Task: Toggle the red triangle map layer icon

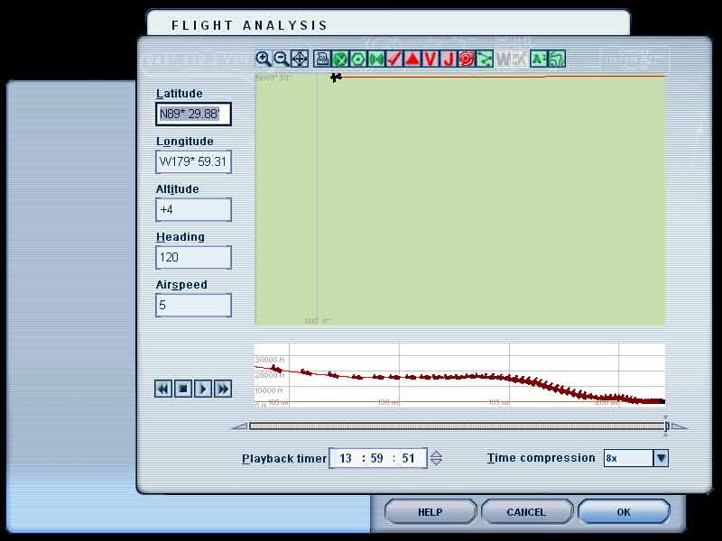Action: tap(412, 60)
